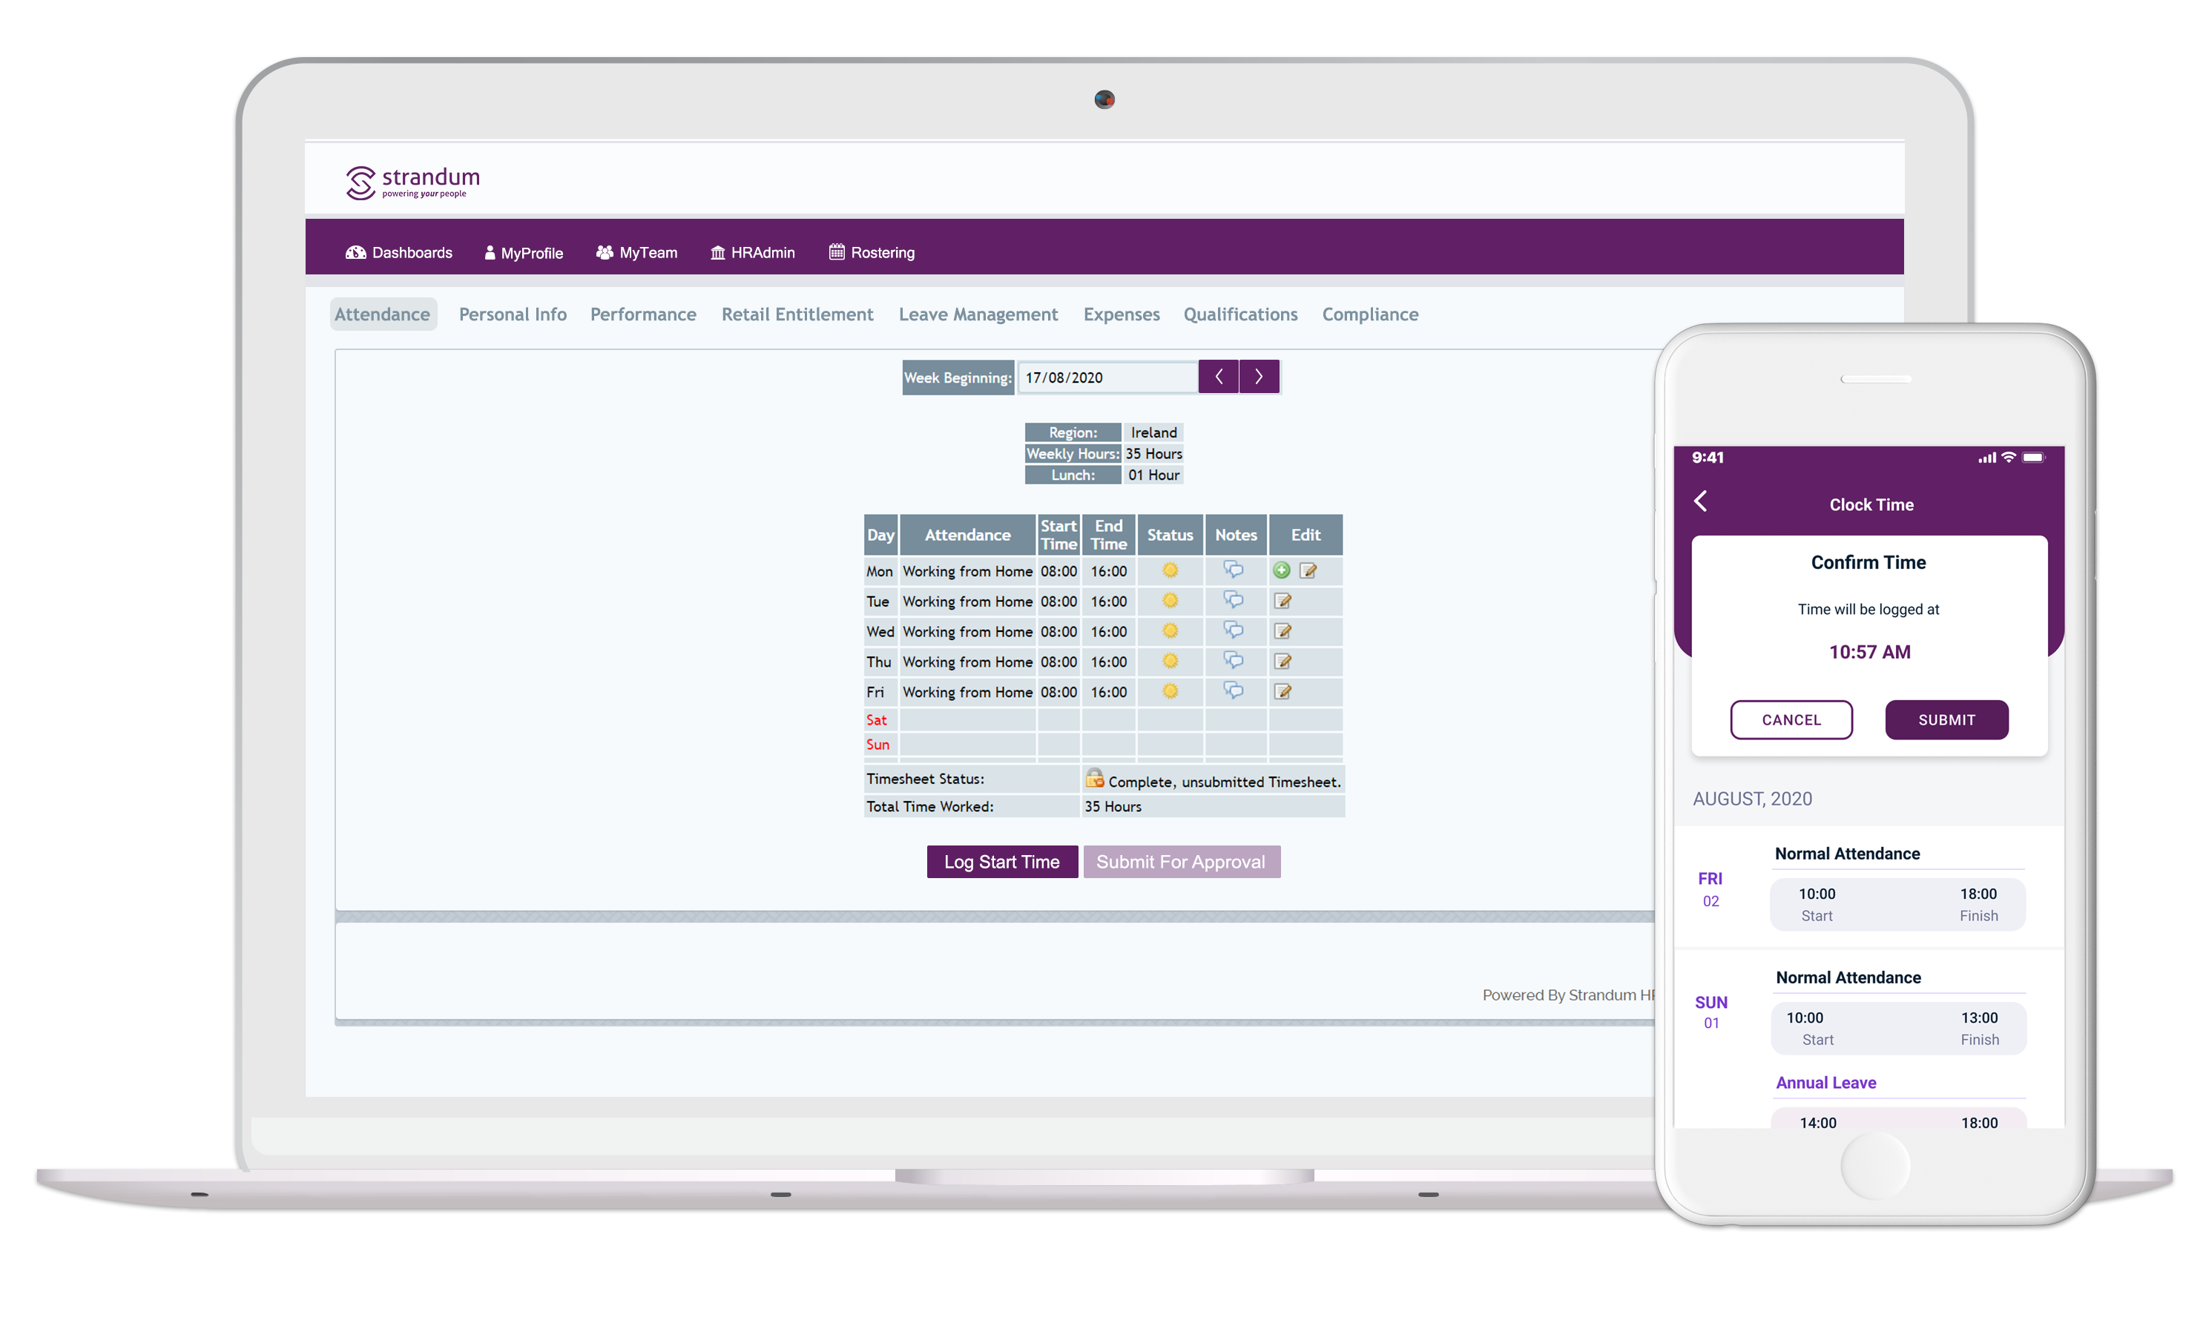The width and height of the screenshot is (2206, 1332).
Task: Click the forward arrow navigation icon
Action: click(x=1260, y=377)
